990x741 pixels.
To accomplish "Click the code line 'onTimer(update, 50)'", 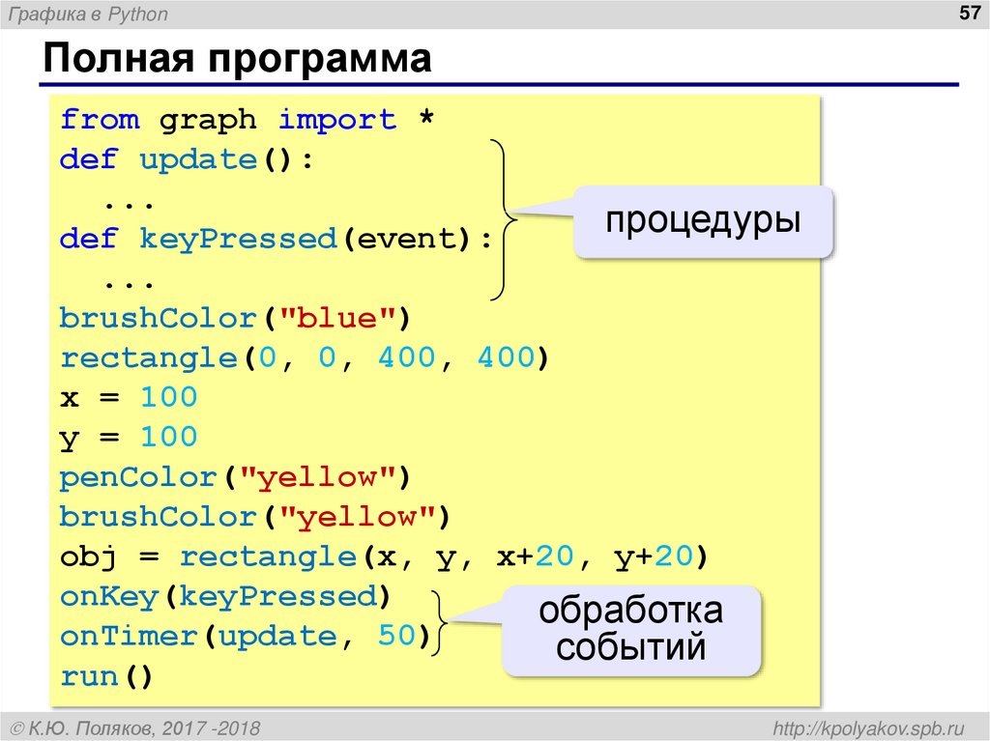I will (x=245, y=637).
